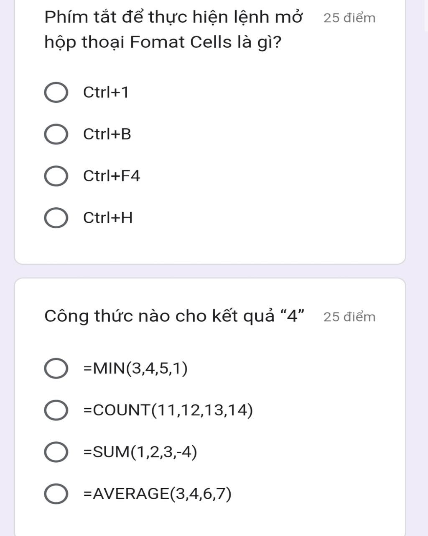Pick the Ctrl+H radio button
Viewport: 428px width, 536px height.
56,218
